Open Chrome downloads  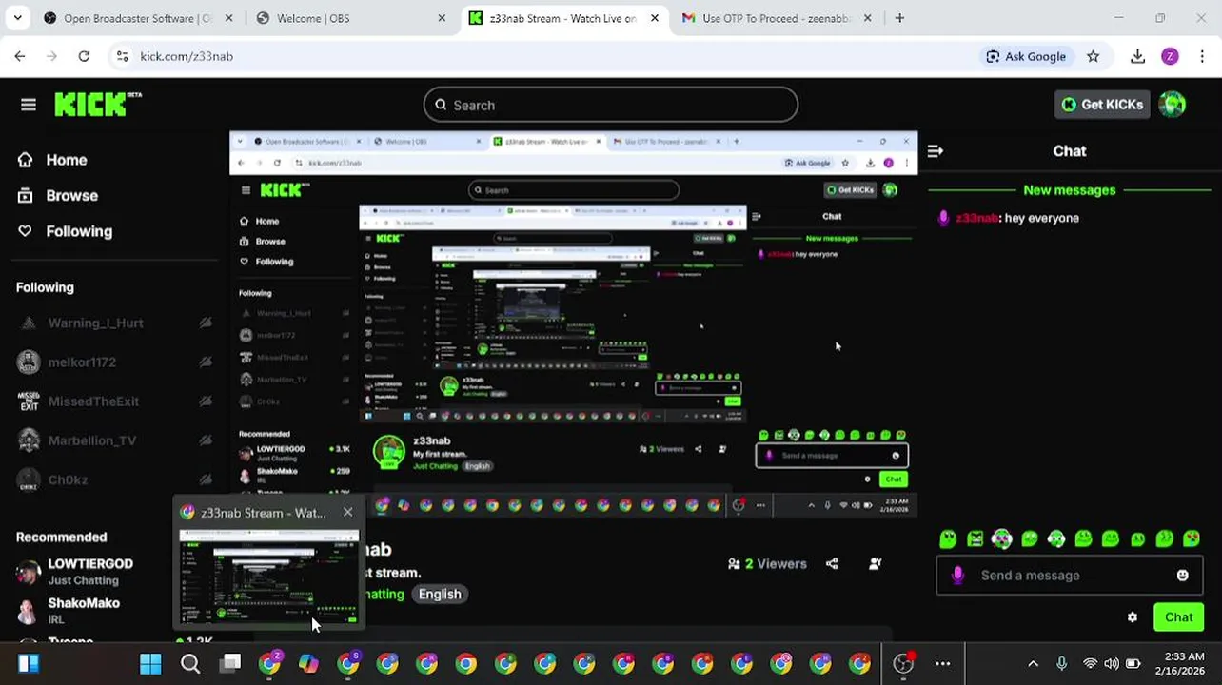coord(1137,56)
